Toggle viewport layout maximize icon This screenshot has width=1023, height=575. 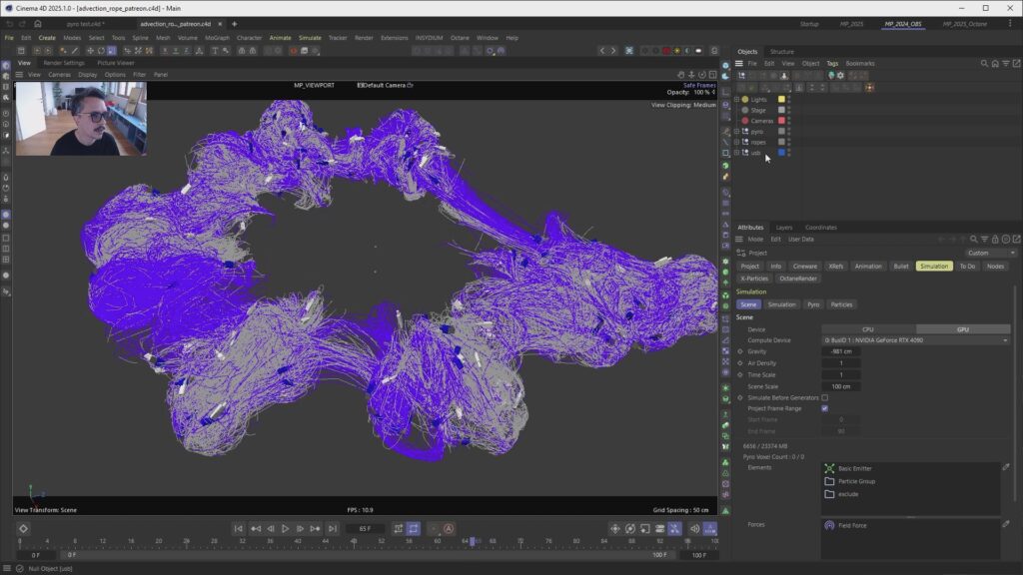click(713, 74)
